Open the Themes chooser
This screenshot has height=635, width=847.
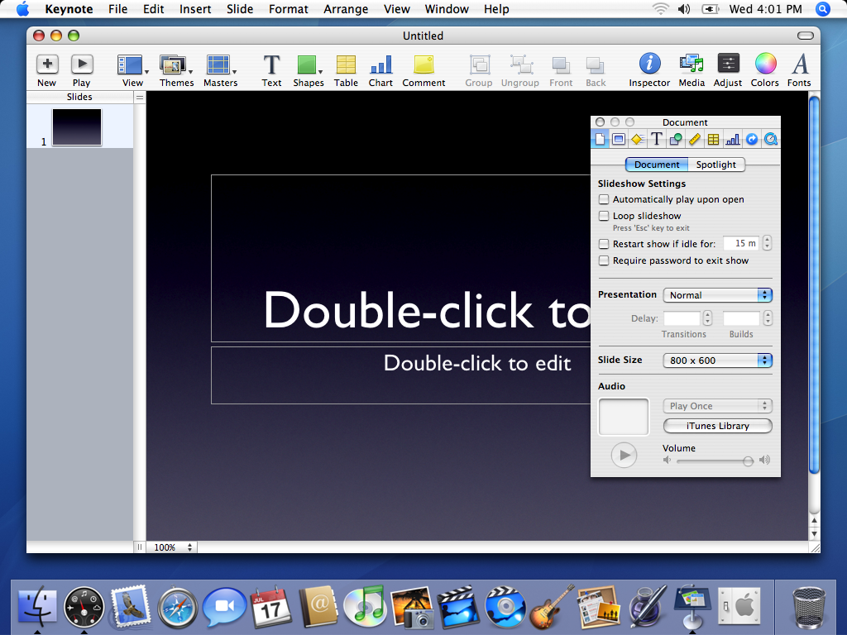point(176,70)
